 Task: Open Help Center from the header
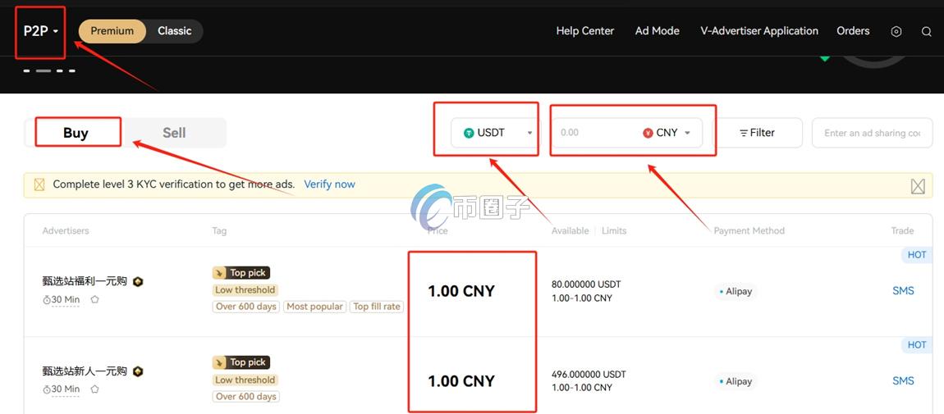pyautogui.click(x=584, y=31)
